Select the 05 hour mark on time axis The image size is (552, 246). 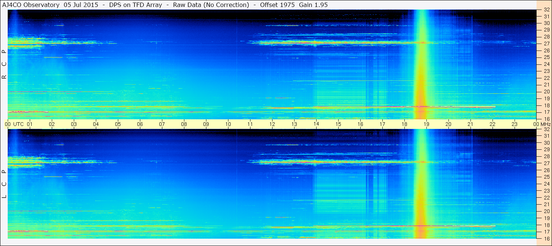click(118, 124)
